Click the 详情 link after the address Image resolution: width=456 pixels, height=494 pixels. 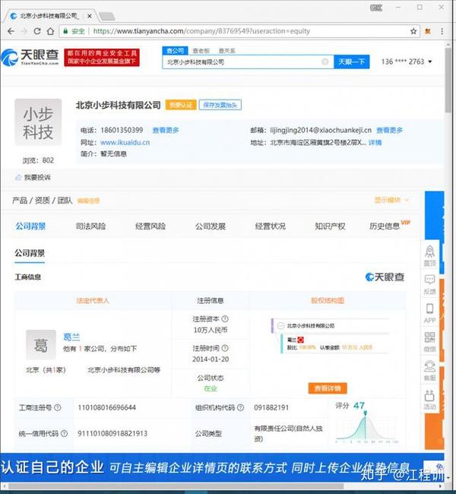click(x=375, y=142)
